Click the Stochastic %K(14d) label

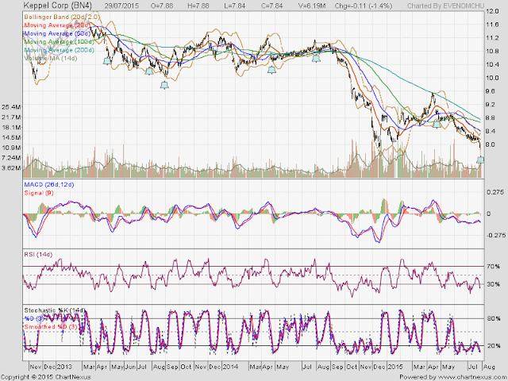point(54,310)
